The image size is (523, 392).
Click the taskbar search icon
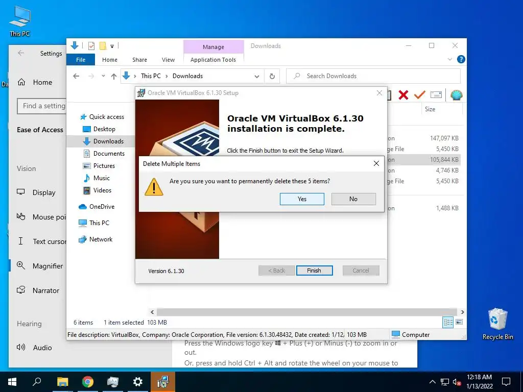pyautogui.click(x=37, y=382)
